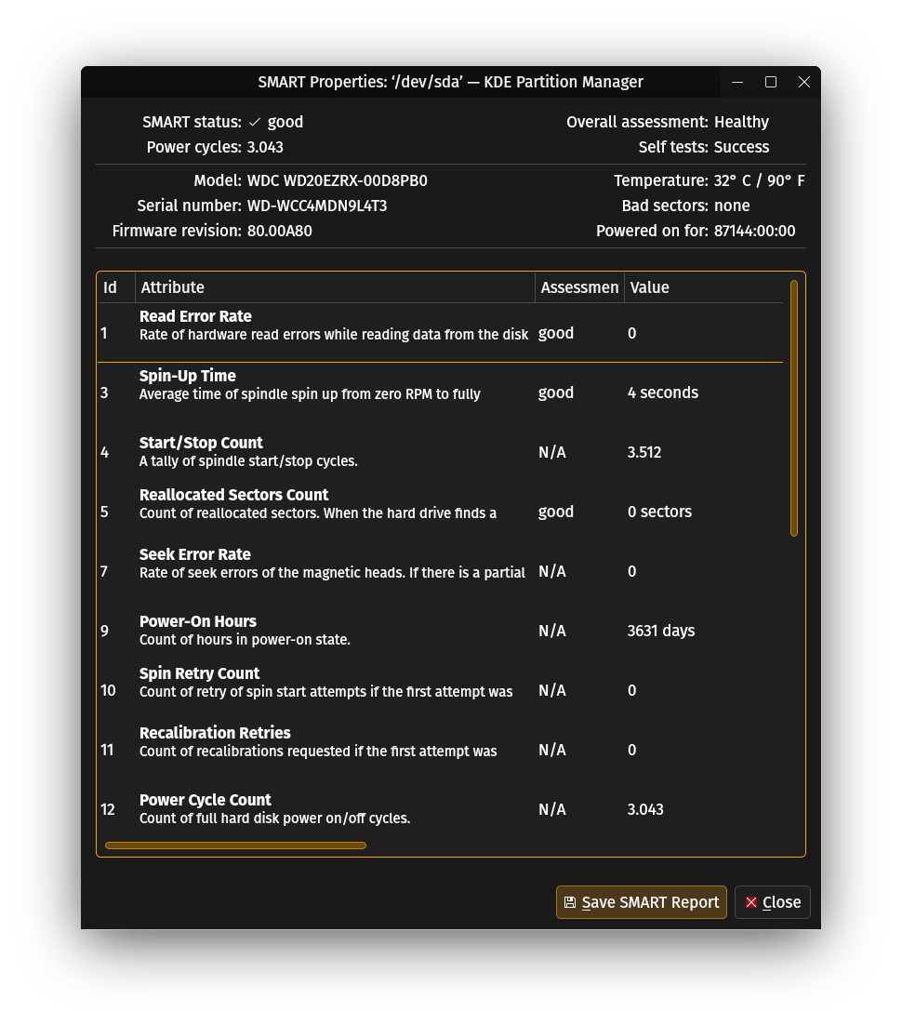This screenshot has width=902, height=1025.
Task: Click the Power cycles value at top
Action: (265, 147)
